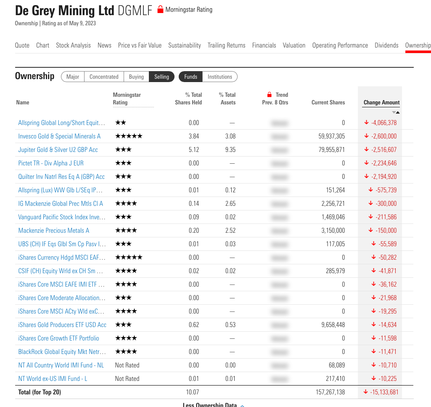Open Quilter Inv Natrl Res Eq A link
Screen dimensions: 431x407
pyautogui.click(x=61, y=177)
